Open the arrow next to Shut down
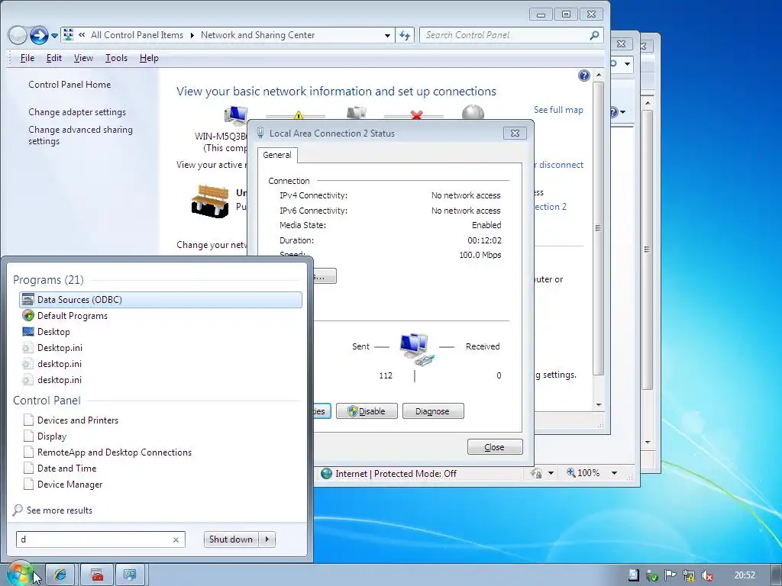782x586 pixels. (x=267, y=539)
